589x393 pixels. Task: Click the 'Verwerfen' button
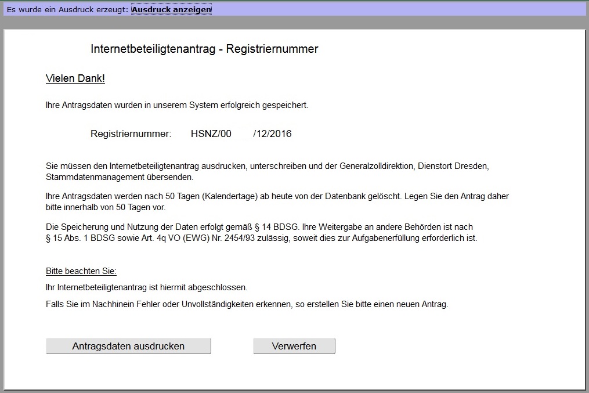coord(294,346)
